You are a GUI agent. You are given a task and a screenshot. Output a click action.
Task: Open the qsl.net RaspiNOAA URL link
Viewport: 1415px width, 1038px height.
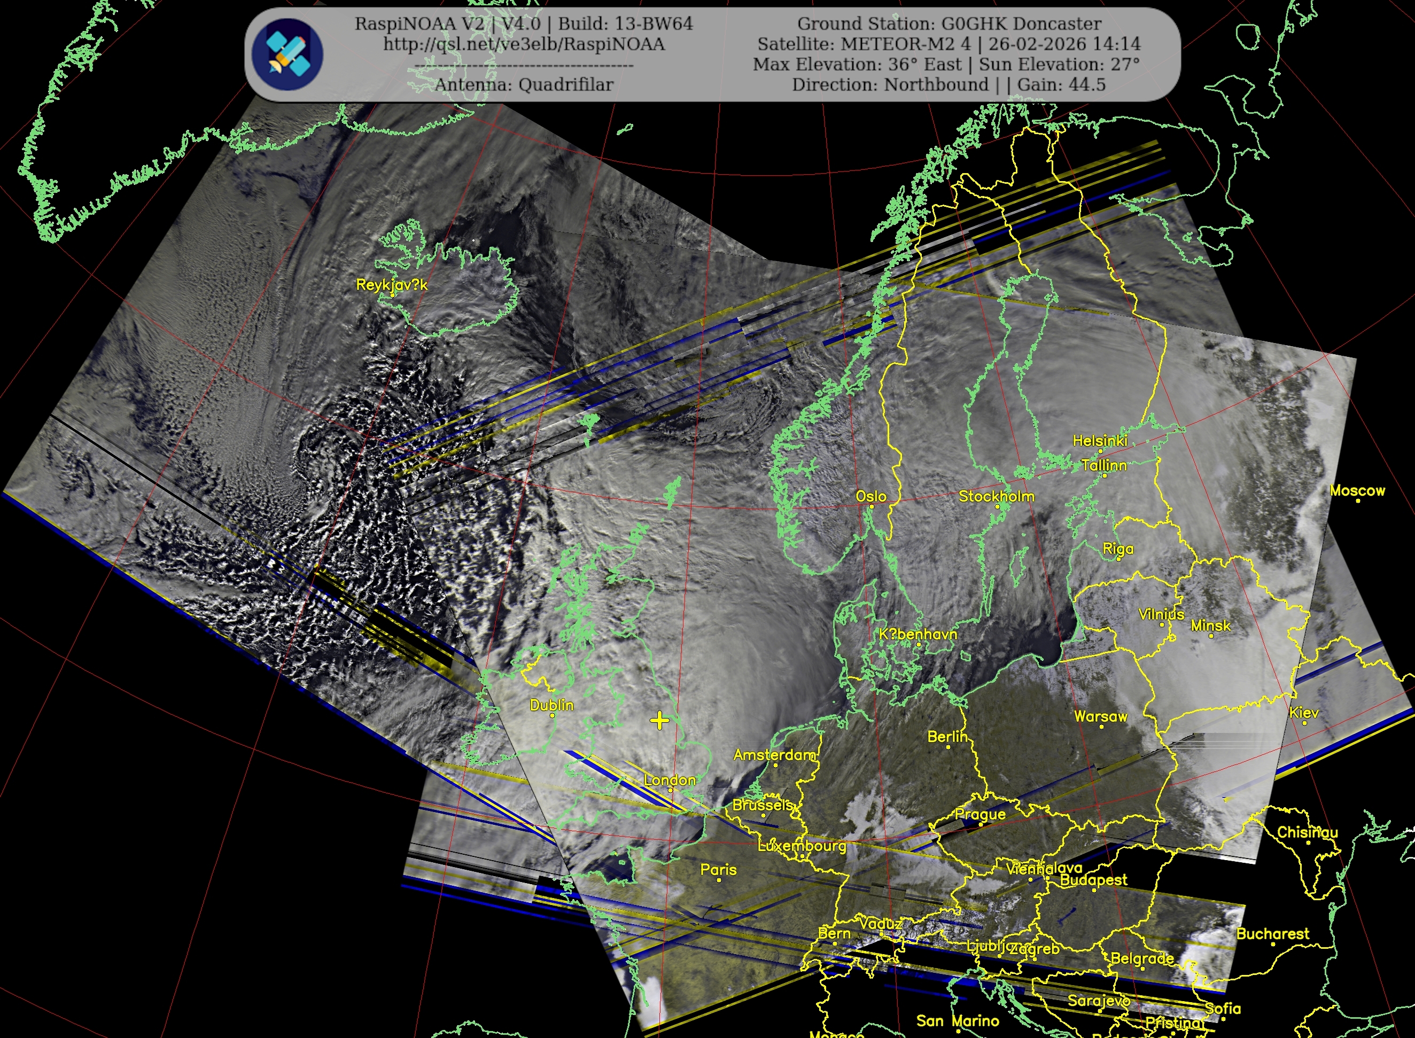[x=523, y=44]
